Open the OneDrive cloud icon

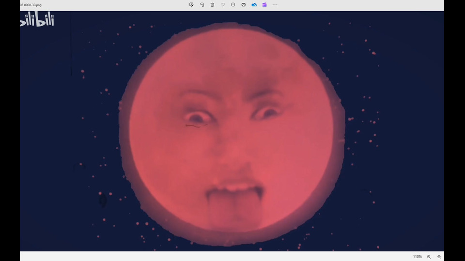254,5
